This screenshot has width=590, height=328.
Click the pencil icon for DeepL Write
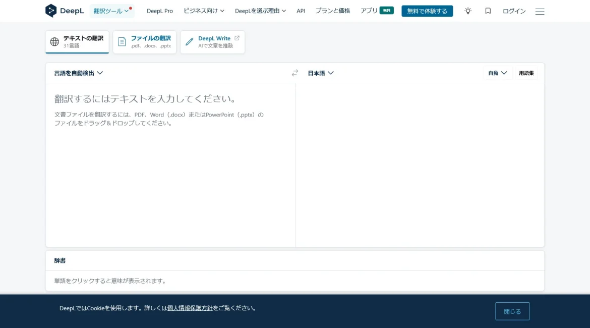189,42
